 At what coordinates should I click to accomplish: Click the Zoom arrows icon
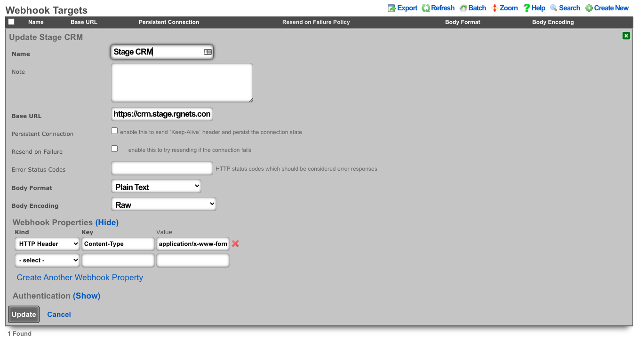pos(494,8)
